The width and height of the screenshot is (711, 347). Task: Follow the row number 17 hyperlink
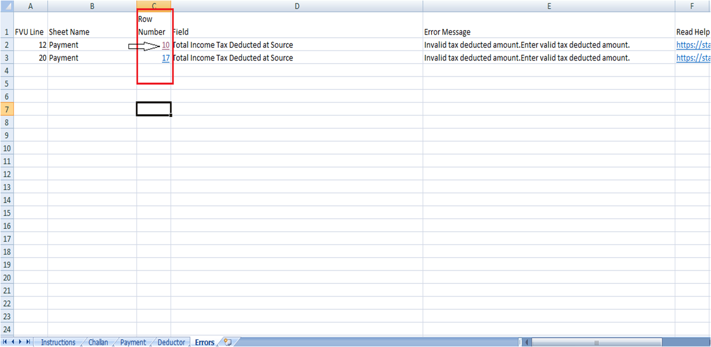165,58
